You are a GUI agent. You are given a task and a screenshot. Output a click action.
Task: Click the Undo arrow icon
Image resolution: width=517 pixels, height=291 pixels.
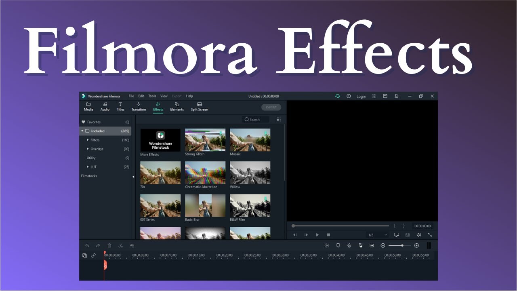tap(87, 245)
